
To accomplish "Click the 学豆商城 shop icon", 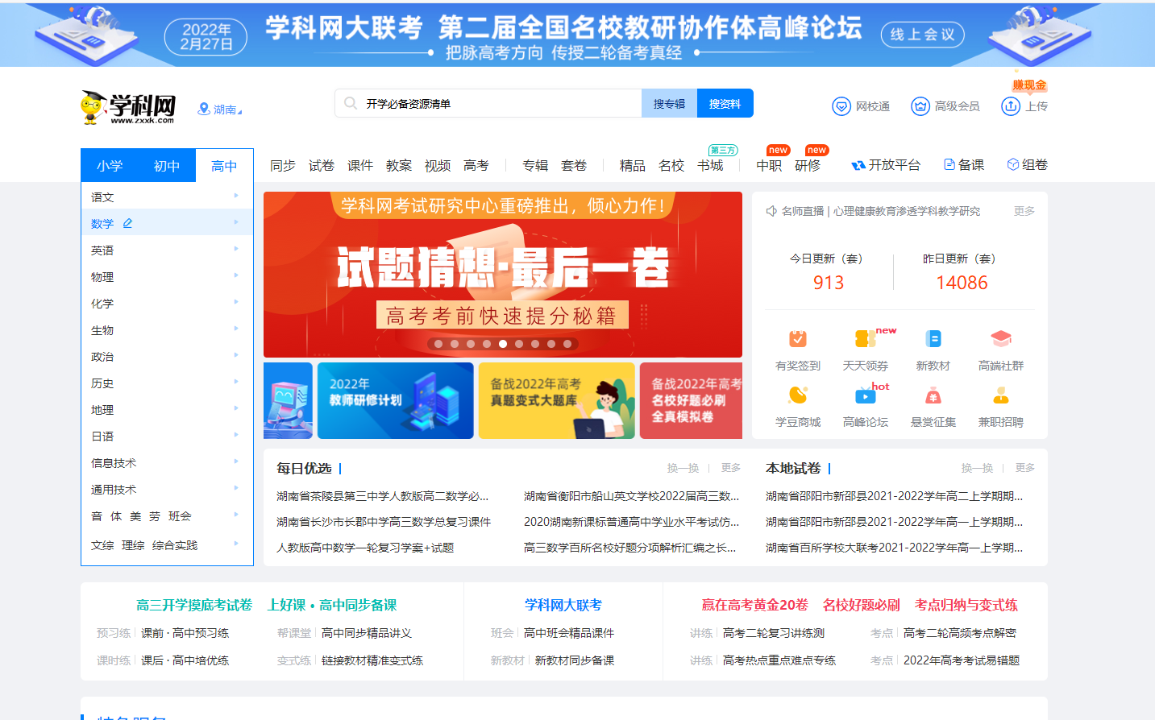I will (x=797, y=395).
